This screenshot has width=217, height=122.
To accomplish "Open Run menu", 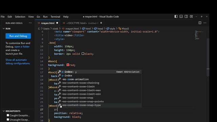I will tap(45, 17).
